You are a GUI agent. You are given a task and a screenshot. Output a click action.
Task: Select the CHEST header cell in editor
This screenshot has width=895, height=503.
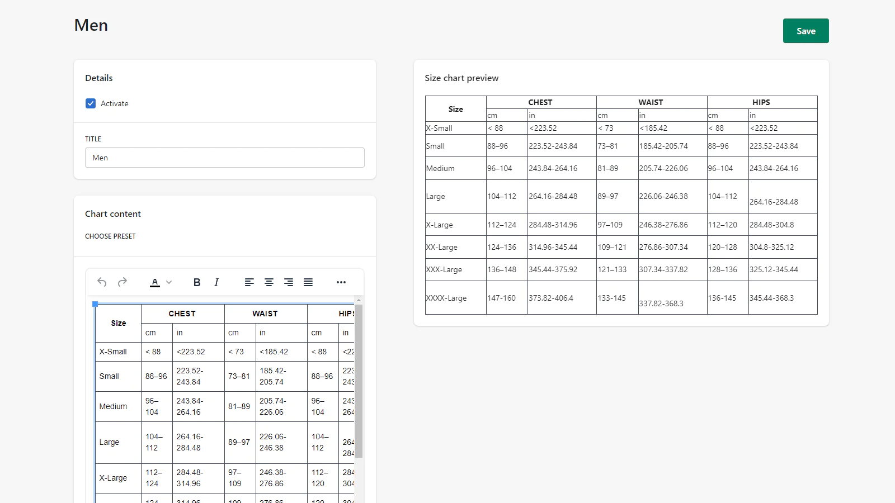182,314
